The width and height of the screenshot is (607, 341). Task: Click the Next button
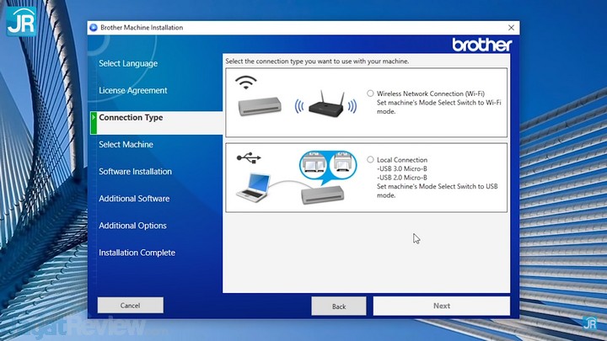coord(441,306)
